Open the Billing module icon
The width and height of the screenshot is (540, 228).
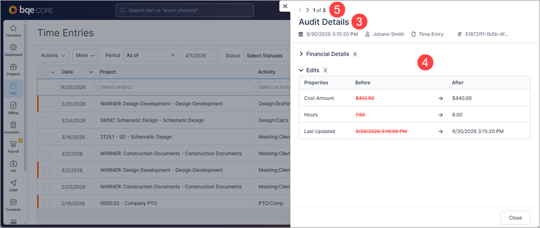[13, 108]
